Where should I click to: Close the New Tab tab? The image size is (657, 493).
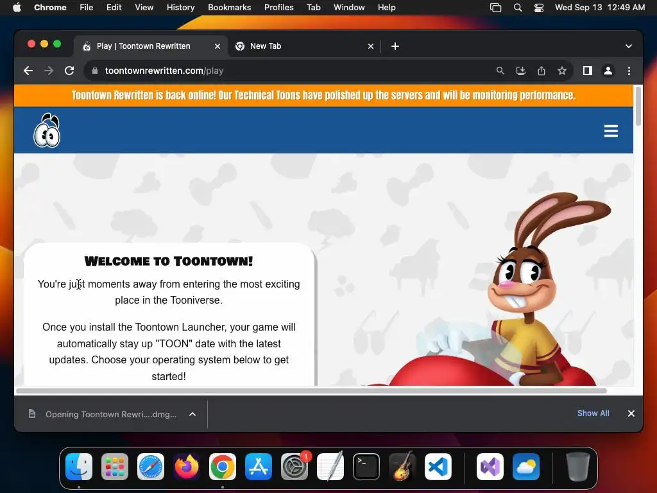click(370, 46)
